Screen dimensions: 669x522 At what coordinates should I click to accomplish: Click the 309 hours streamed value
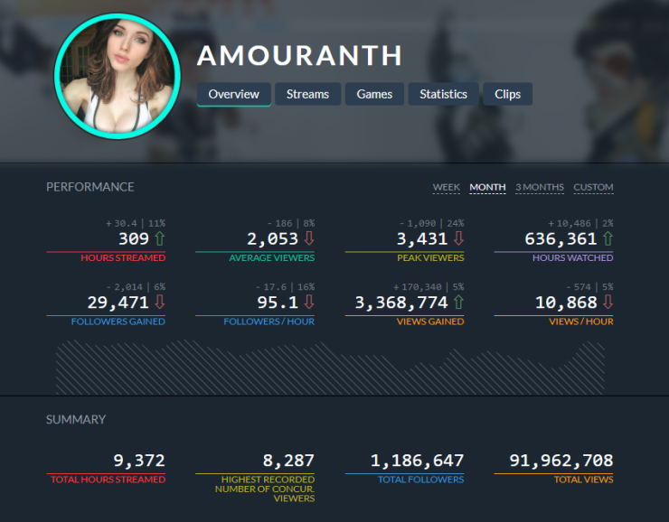coord(134,239)
